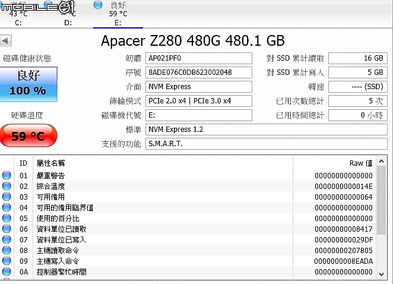Click raw value 000000000029DF
This screenshot has width=393, height=284.
pos(344,240)
